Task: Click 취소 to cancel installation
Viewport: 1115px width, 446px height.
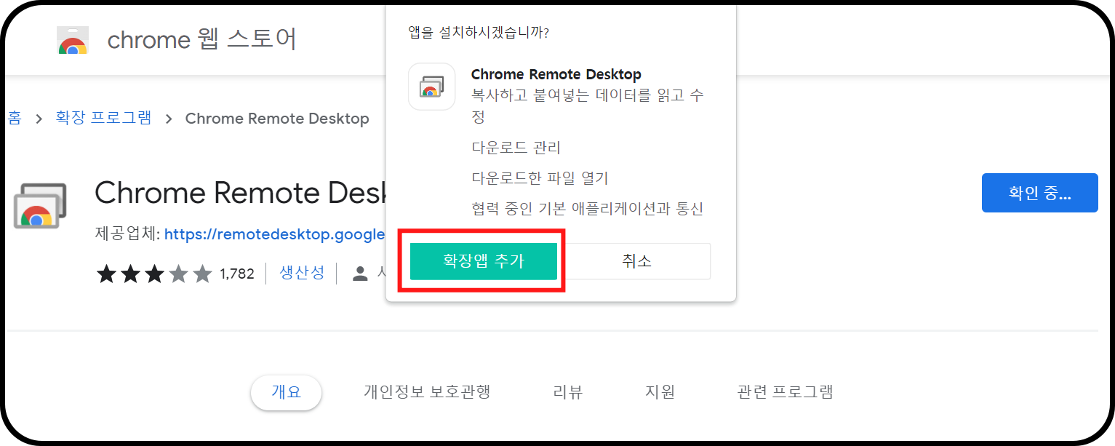Action: click(636, 260)
